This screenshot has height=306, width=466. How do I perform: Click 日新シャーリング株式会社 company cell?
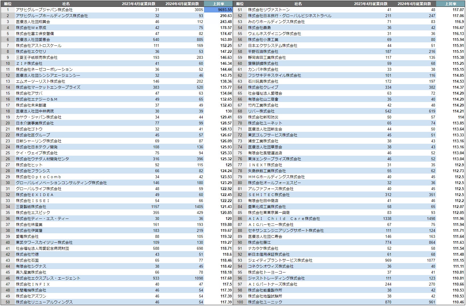click(x=39, y=141)
